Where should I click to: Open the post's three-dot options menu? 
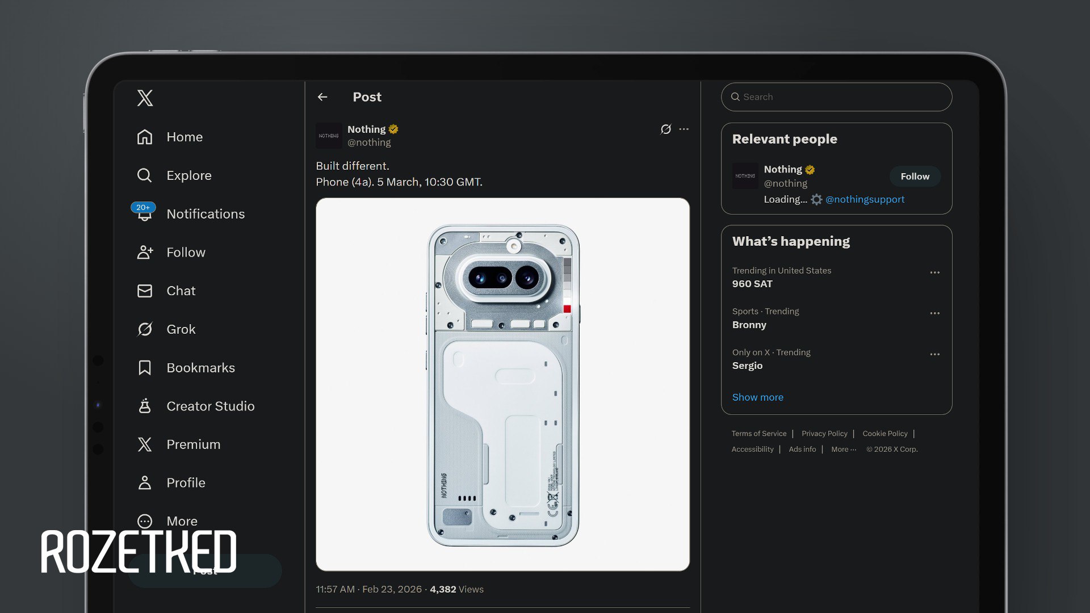click(684, 129)
